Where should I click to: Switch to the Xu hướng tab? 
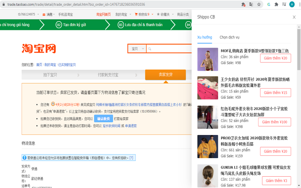tap(205, 37)
